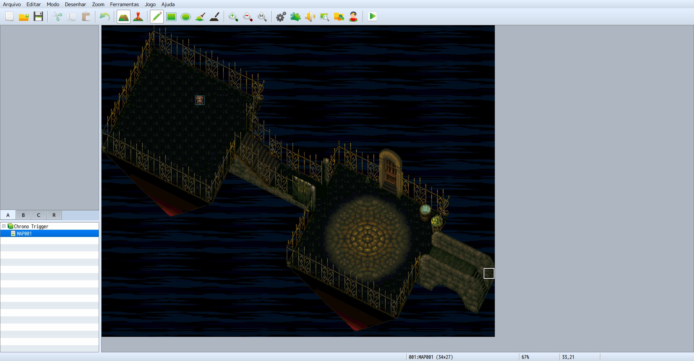This screenshot has width=694, height=361.
Task: Switch to Event editing mode
Action: (138, 17)
